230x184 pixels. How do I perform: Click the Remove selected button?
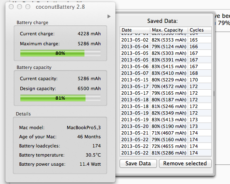[185, 164]
